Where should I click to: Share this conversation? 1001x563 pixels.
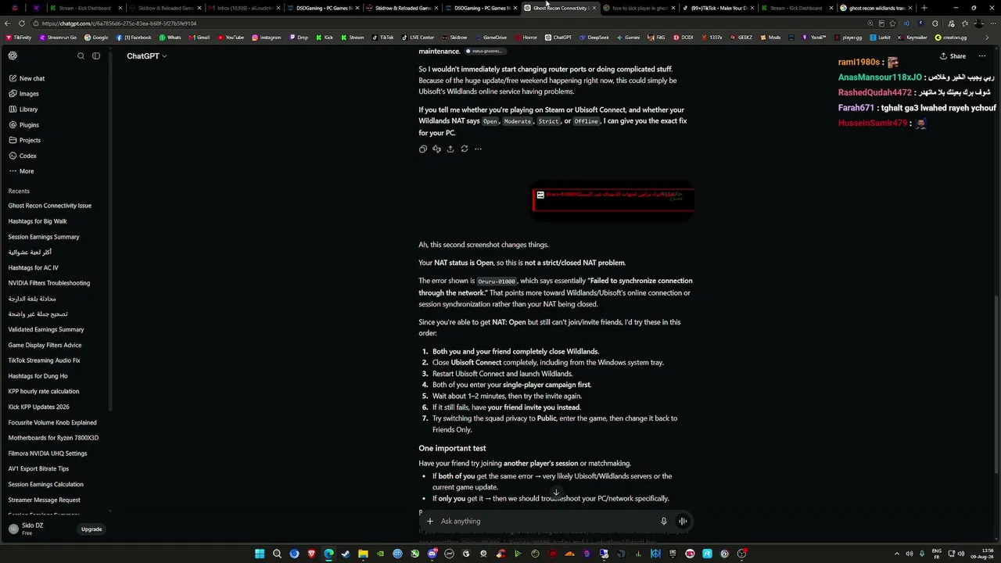tap(953, 56)
